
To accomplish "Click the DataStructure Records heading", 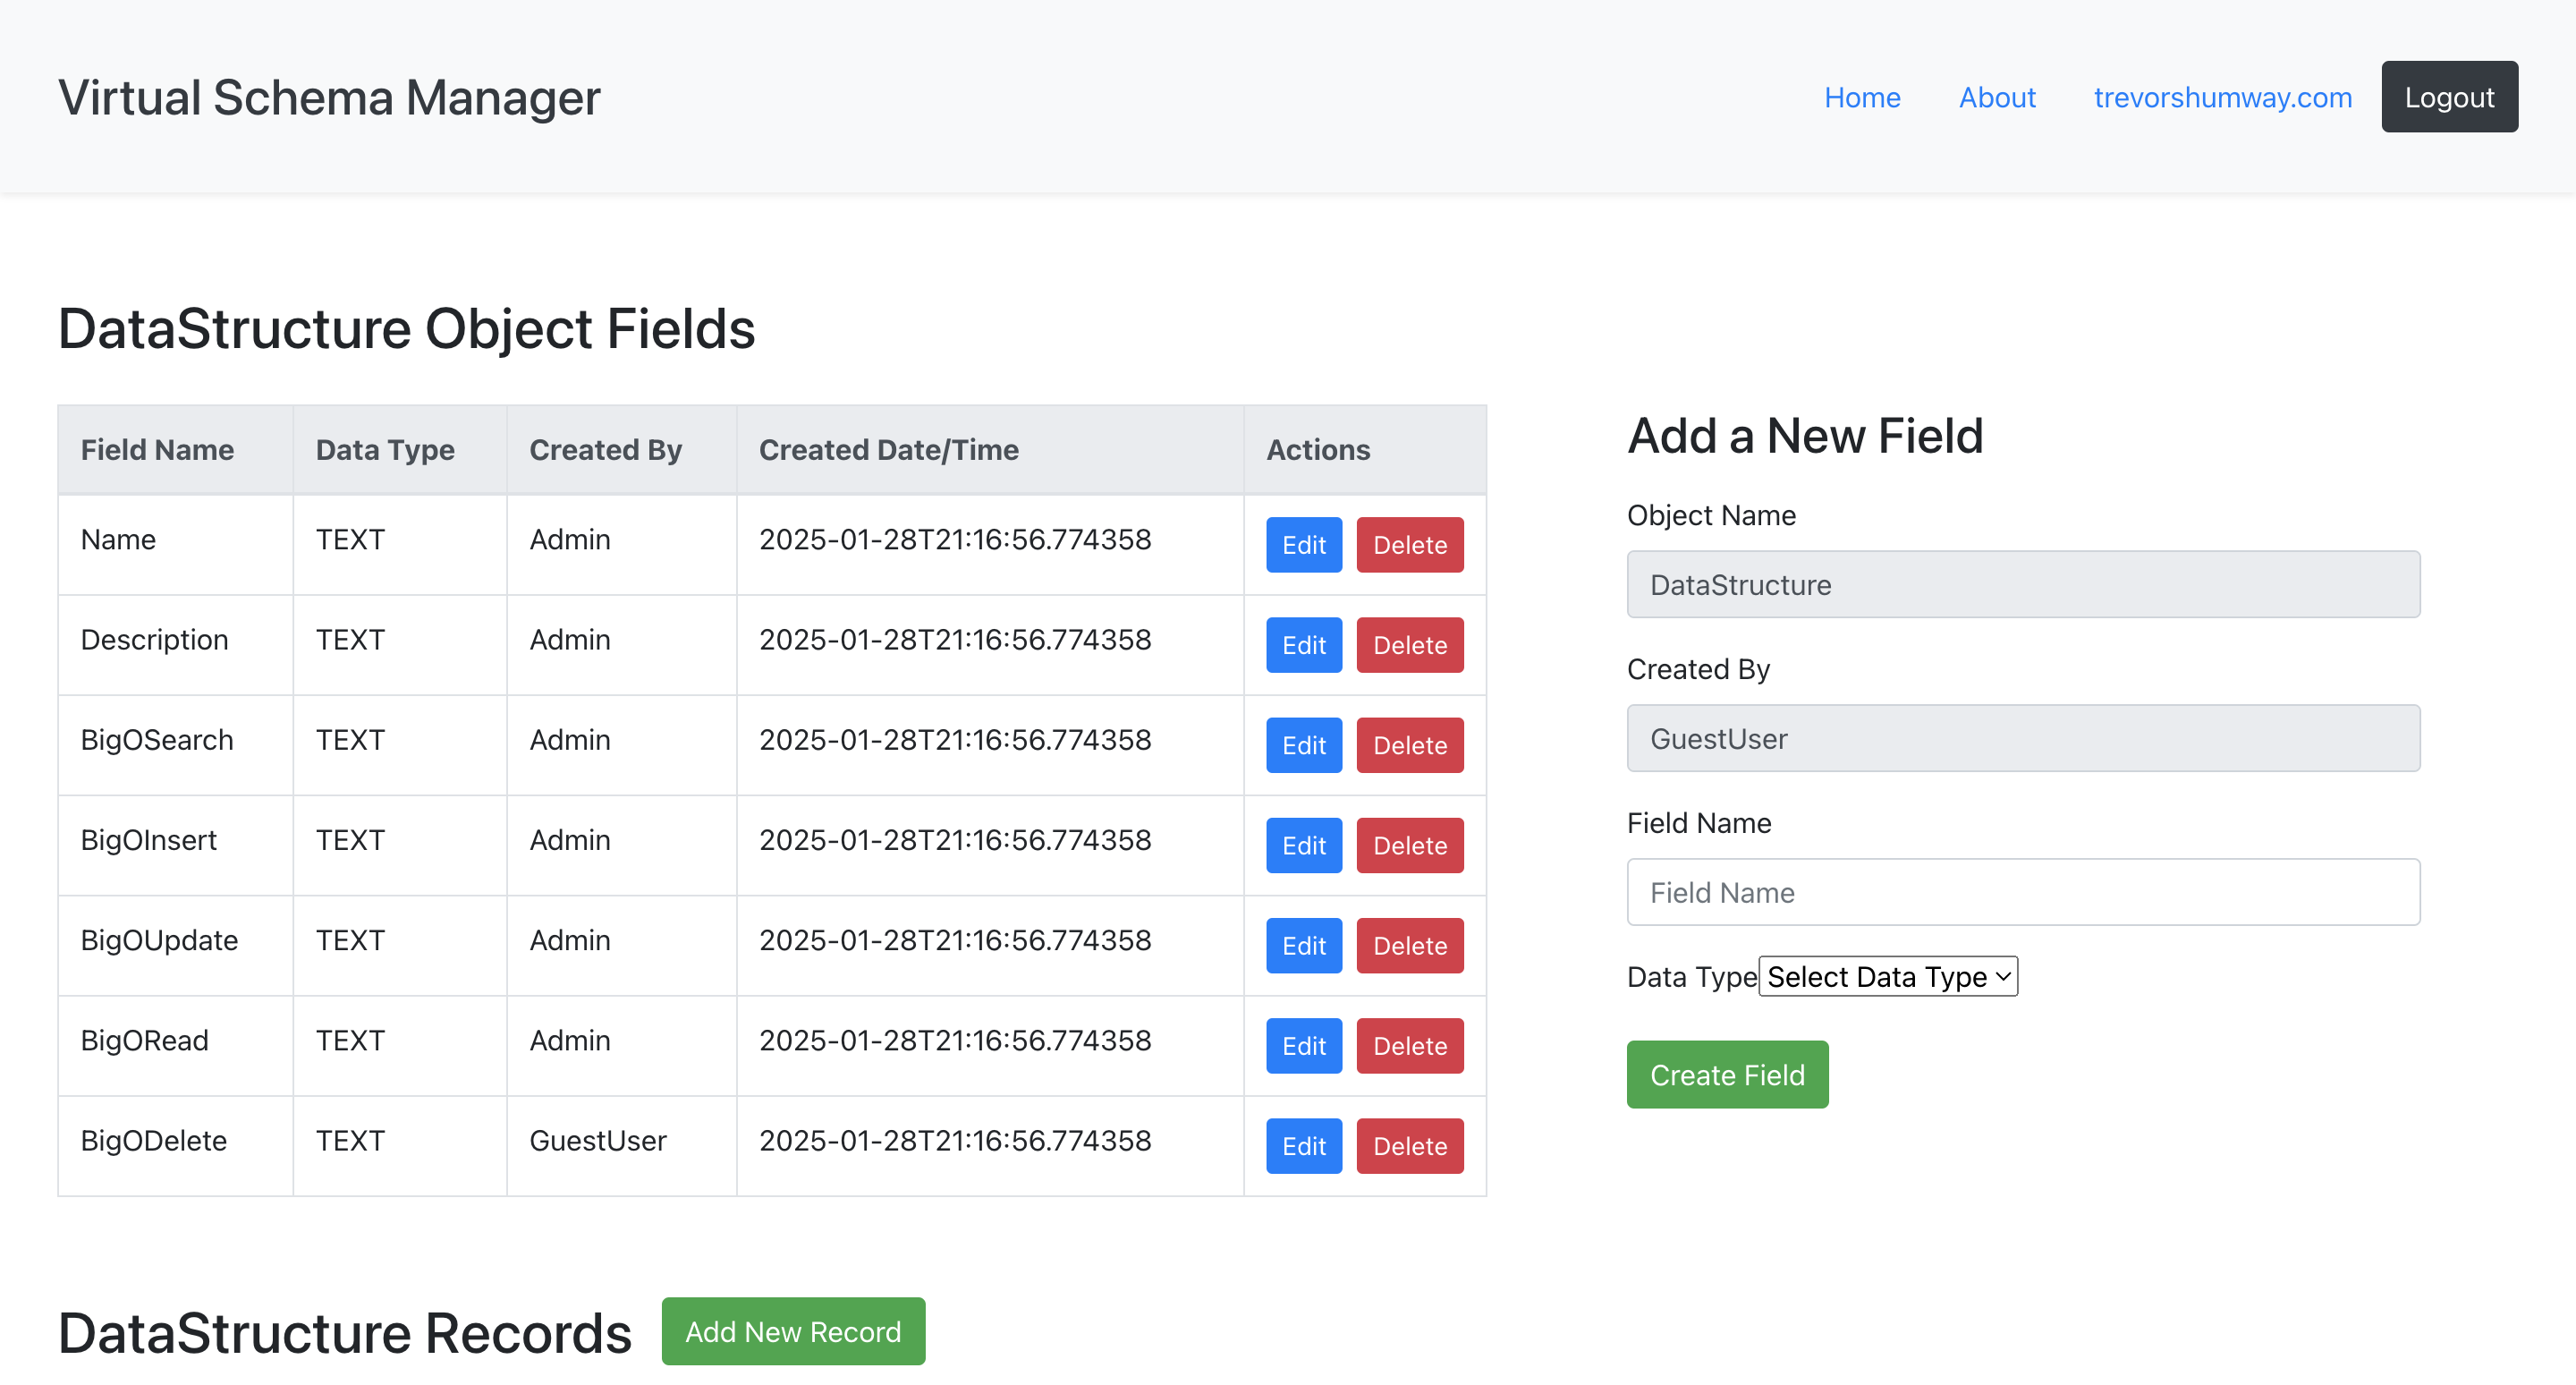I will (344, 1332).
